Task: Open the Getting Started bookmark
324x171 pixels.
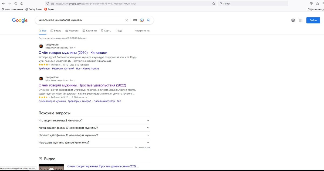Action: click(x=34, y=9)
